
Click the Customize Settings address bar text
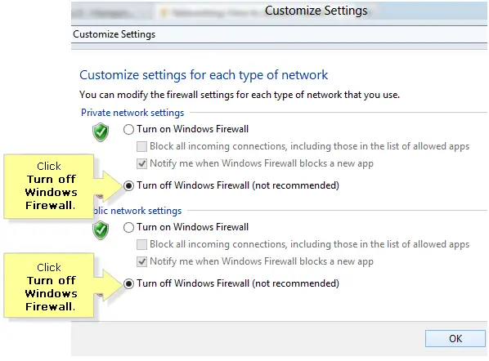[x=114, y=34]
